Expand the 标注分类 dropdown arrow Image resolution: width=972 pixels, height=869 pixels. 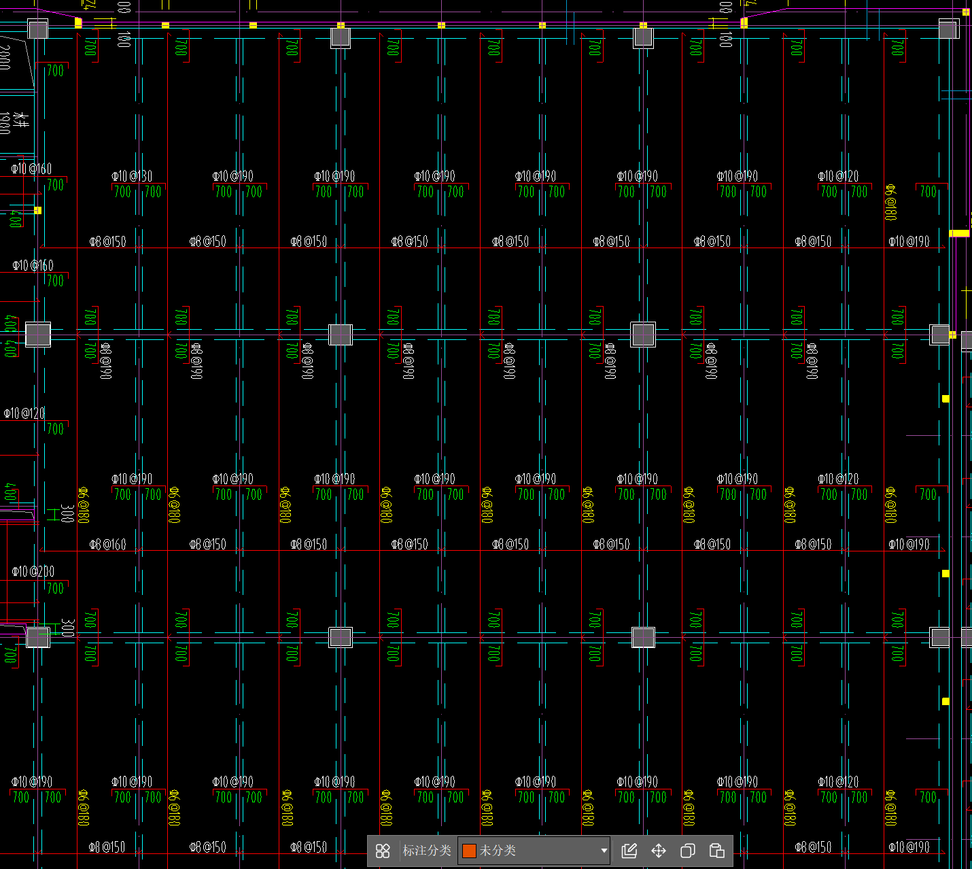point(604,851)
